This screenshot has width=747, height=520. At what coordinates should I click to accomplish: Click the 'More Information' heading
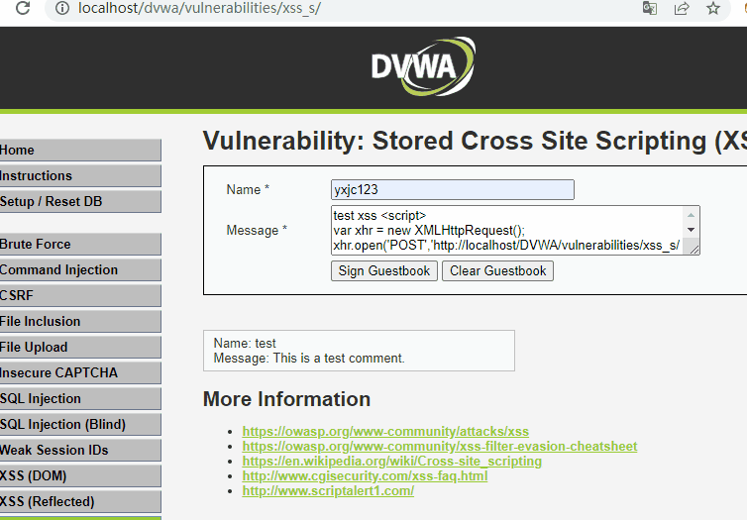pos(286,399)
